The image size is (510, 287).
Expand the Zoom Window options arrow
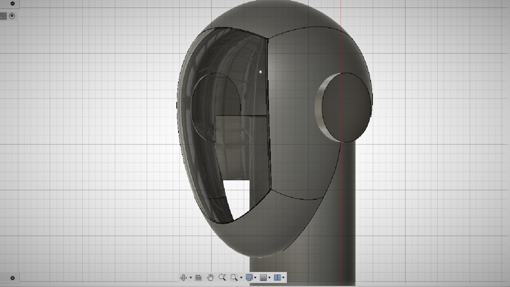click(241, 278)
